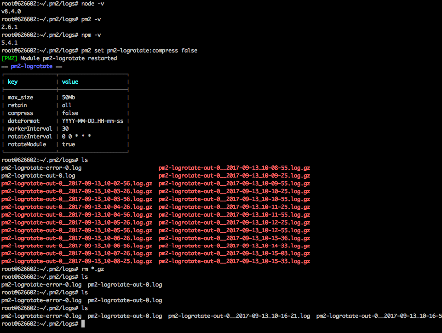Click the 10-03-26.log.gz file name

77,191
